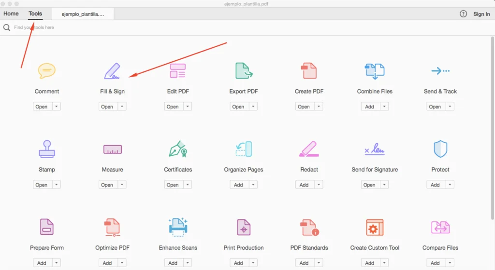Switch to the ejemplo_plantilla document tab
This screenshot has width=495, height=270.
pyautogui.click(x=83, y=14)
